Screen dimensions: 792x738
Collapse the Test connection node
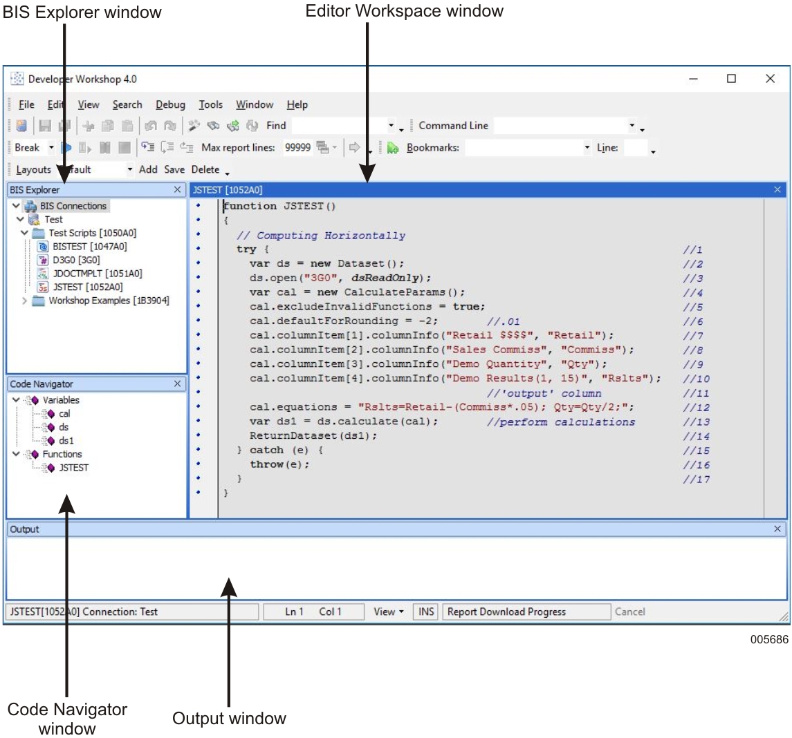coord(20,220)
